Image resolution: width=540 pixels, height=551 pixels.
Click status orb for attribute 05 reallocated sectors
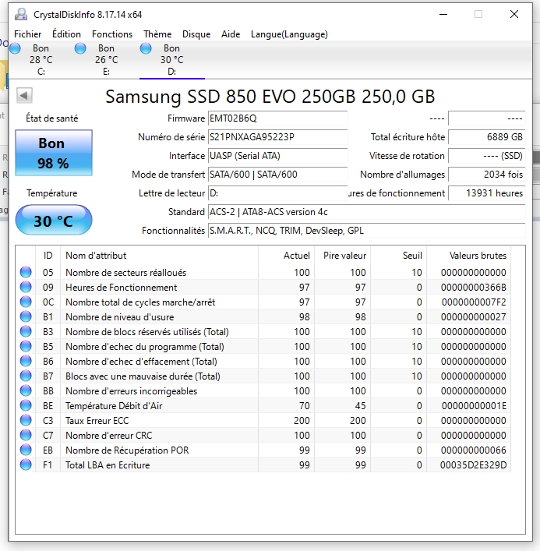[x=26, y=273]
